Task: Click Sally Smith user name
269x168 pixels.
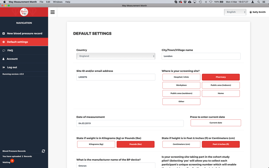Action: click(x=259, y=12)
